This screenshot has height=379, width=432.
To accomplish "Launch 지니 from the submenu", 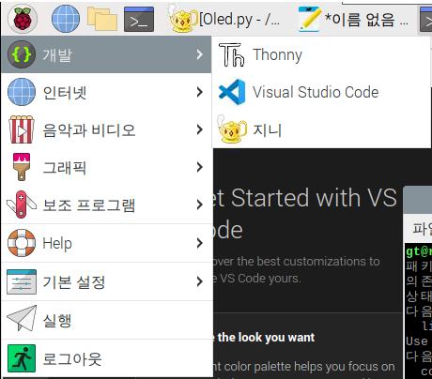I will tap(321, 129).
